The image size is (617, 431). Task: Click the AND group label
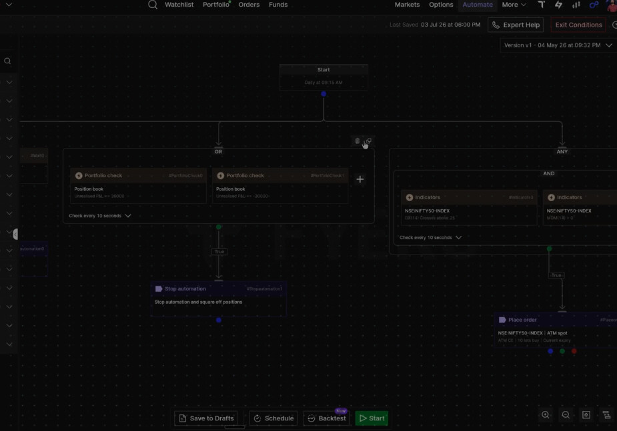548,173
